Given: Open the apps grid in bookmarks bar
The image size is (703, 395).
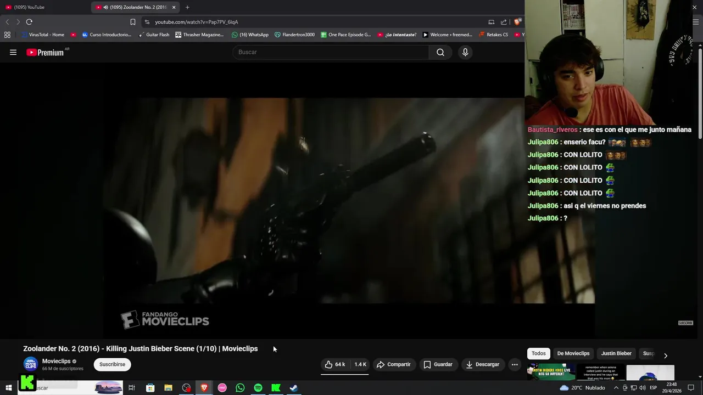Looking at the screenshot, I should (x=7, y=35).
